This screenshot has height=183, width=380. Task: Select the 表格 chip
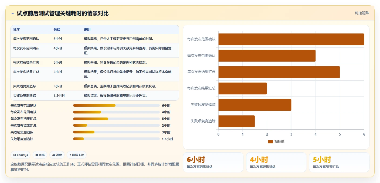pyautogui.click(x=40, y=155)
